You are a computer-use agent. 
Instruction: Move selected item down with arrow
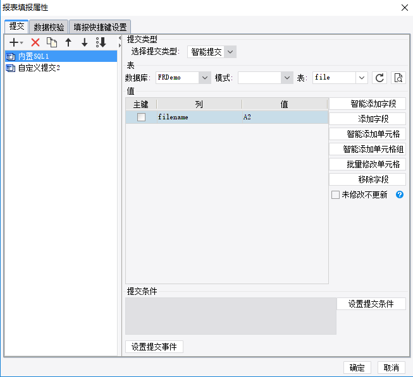pyautogui.click(x=85, y=42)
